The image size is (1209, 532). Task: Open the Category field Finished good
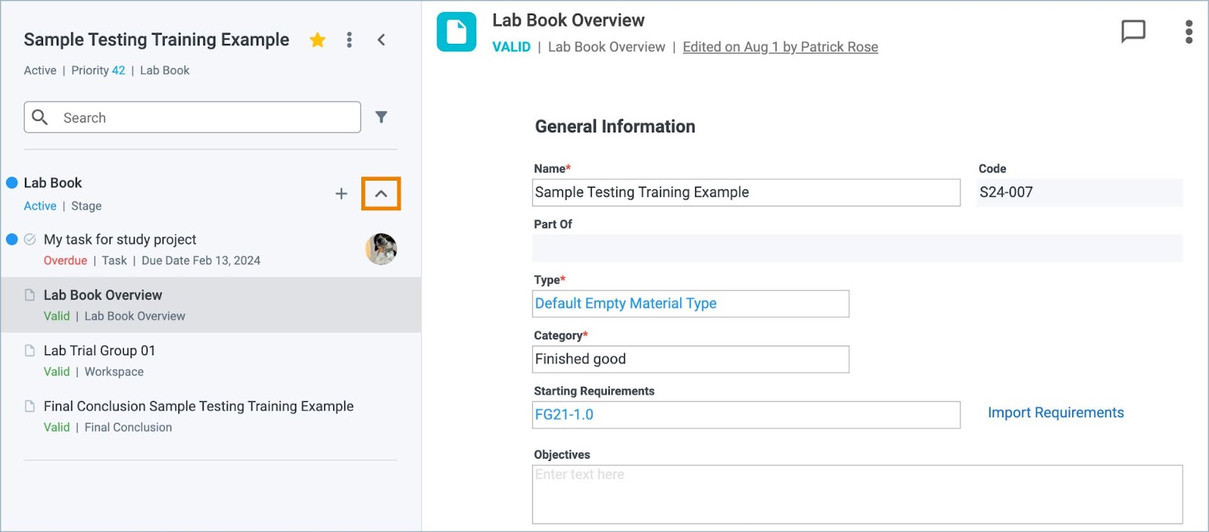coord(691,359)
